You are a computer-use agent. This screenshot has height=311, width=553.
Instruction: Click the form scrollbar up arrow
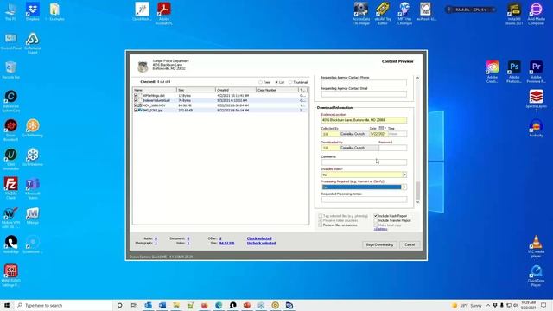(418, 78)
